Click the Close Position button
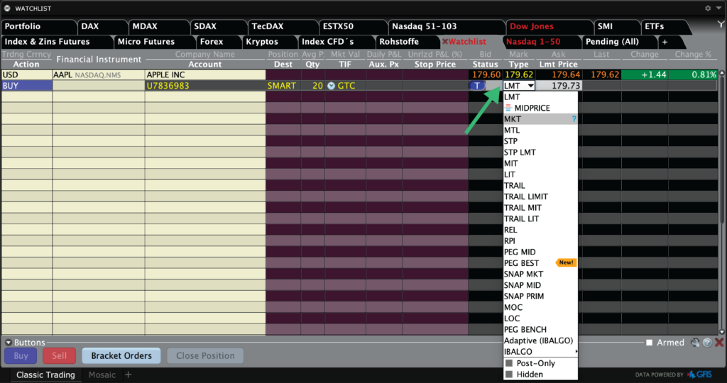The image size is (727, 383). [205, 355]
